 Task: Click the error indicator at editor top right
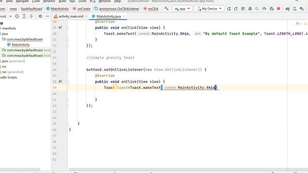pos(298,24)
